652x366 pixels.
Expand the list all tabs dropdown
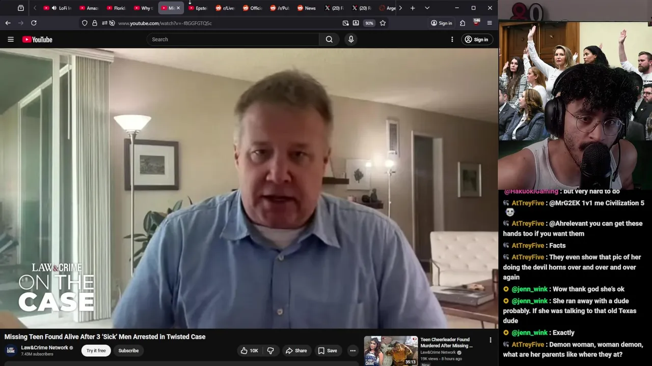[x=427, y=8]
